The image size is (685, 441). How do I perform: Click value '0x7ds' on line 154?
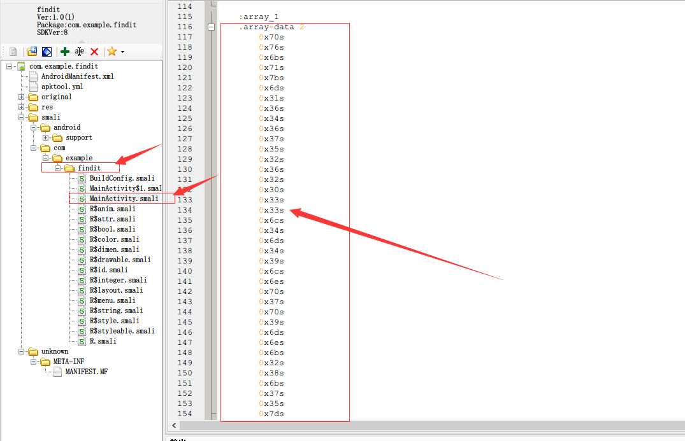point(271,414)
